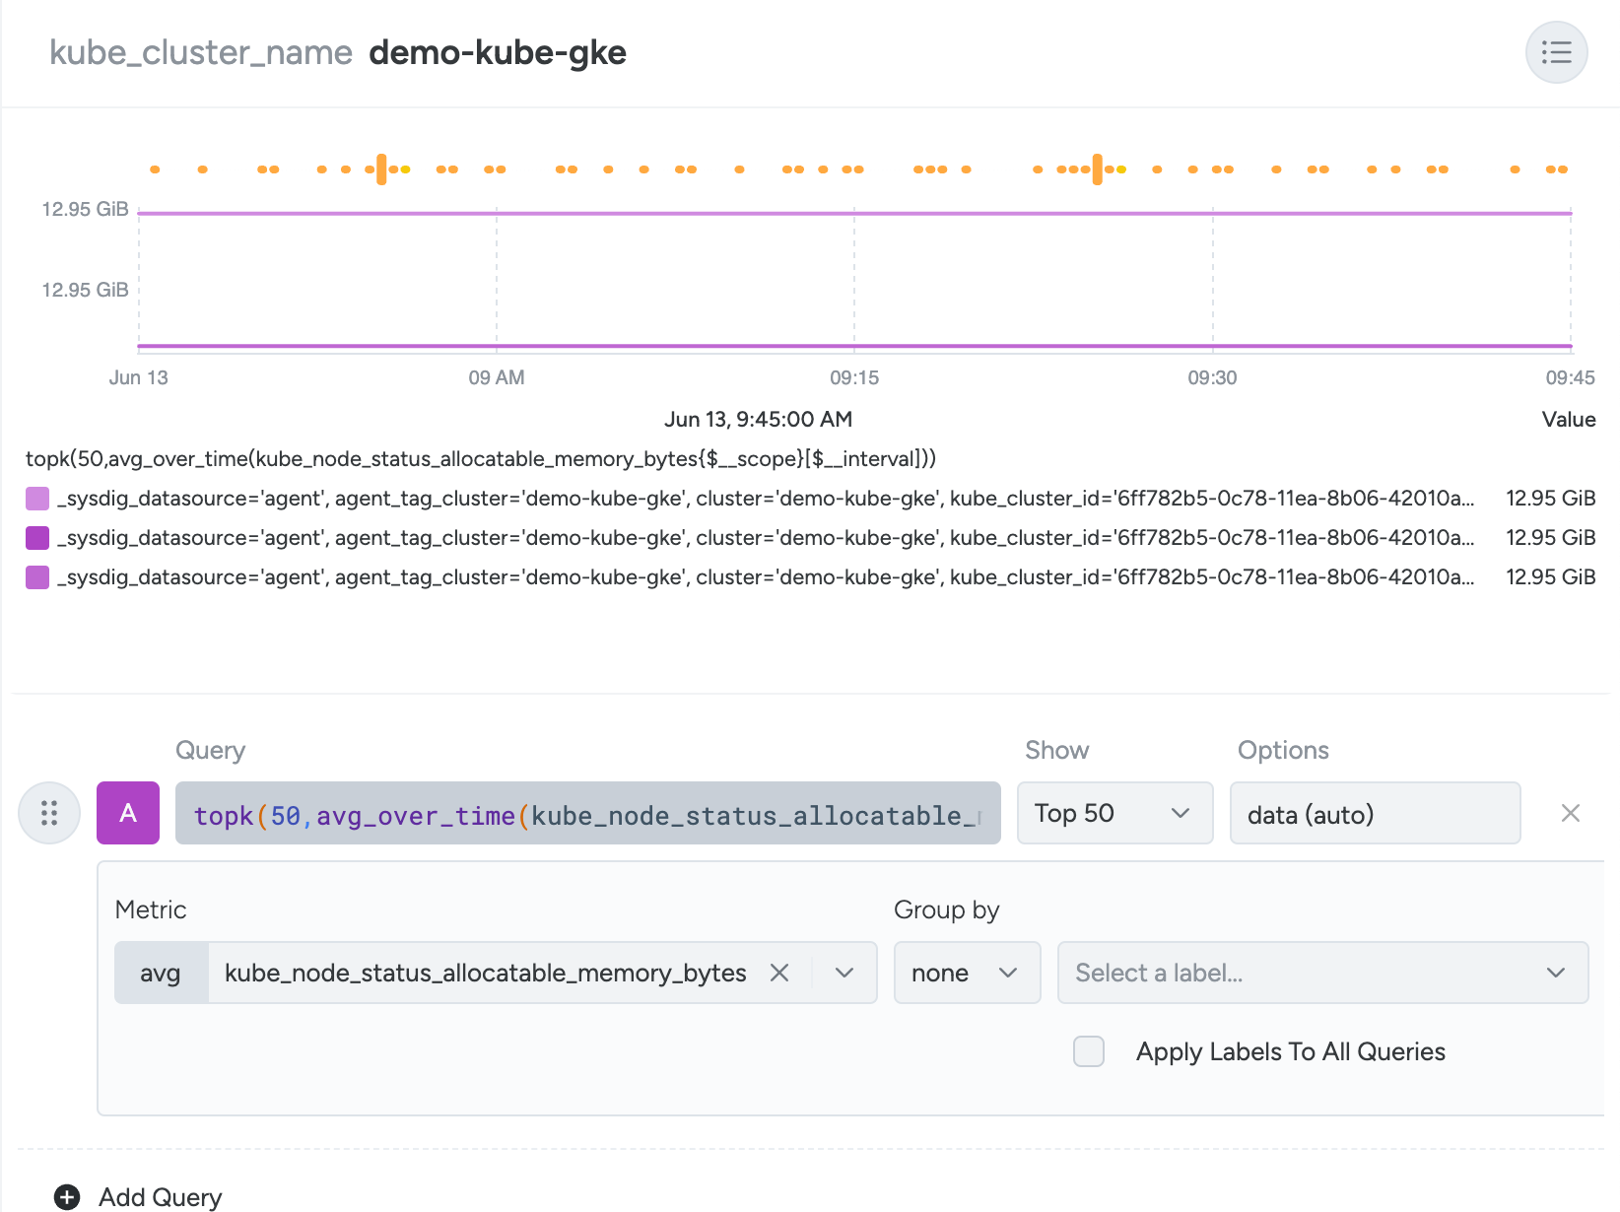Click the Value column header
Screen dimensions: 1620x1212
point(1568,420)
